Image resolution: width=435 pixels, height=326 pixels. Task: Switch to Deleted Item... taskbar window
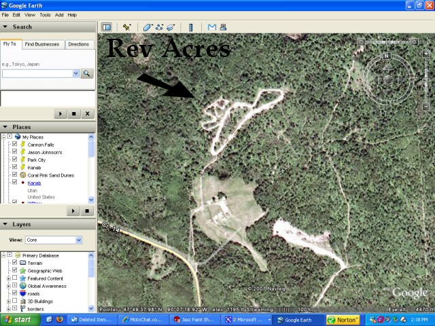pos(92,320)
